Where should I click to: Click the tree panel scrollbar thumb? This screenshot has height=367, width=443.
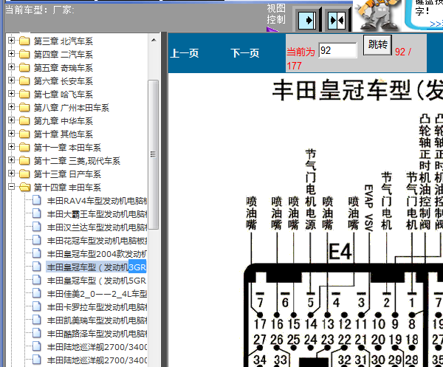154,154
